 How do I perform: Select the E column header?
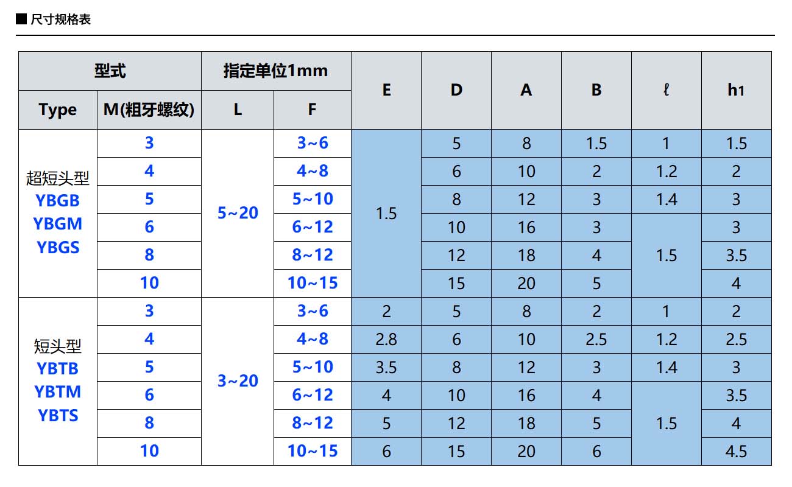click(x=386, y=90)
